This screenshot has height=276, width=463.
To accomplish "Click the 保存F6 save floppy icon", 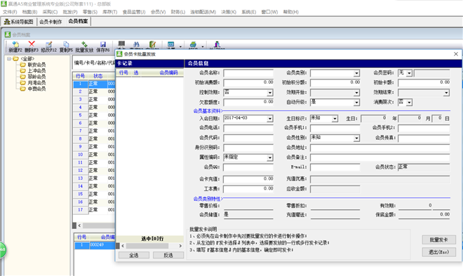I will coord(102,44).
